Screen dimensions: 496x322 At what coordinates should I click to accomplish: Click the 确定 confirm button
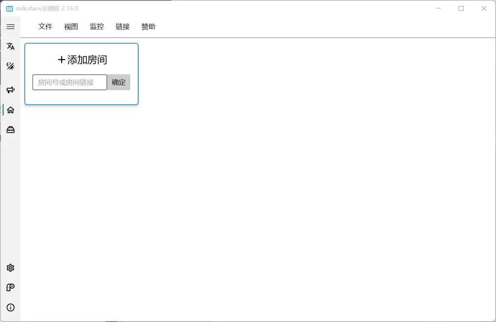[118, 82]
